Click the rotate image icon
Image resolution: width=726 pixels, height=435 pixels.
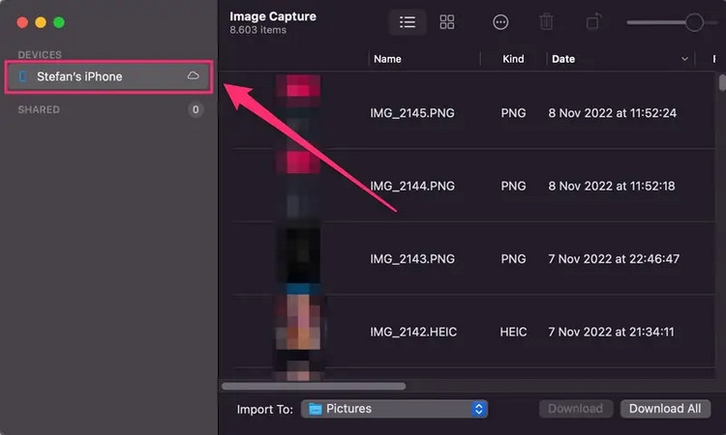[x=593, y=21]
